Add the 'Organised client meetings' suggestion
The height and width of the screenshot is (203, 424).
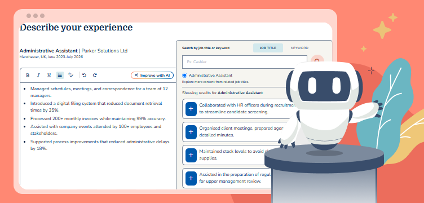pyautogui.click(x=191, y=131)
